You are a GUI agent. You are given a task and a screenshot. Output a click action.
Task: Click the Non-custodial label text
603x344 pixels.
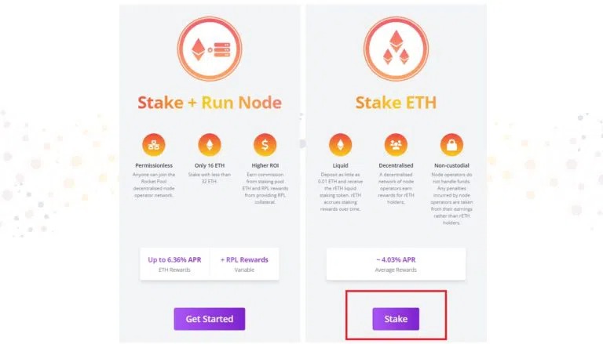[x=451, y=165]
